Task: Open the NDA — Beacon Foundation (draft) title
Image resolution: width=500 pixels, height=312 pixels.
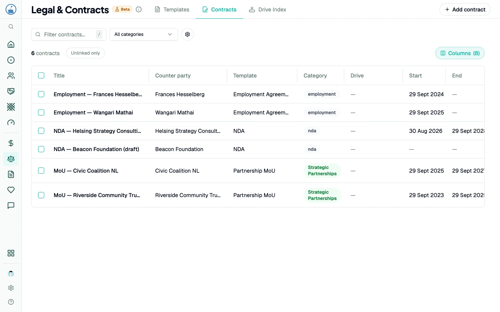Action: coord(96,149)
